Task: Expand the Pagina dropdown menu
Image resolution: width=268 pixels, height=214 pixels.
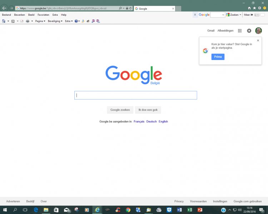Action: click(40, 21)
